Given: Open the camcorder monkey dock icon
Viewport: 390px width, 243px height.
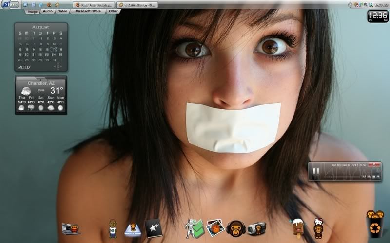Looking at the screenshot, I should 257,228.
